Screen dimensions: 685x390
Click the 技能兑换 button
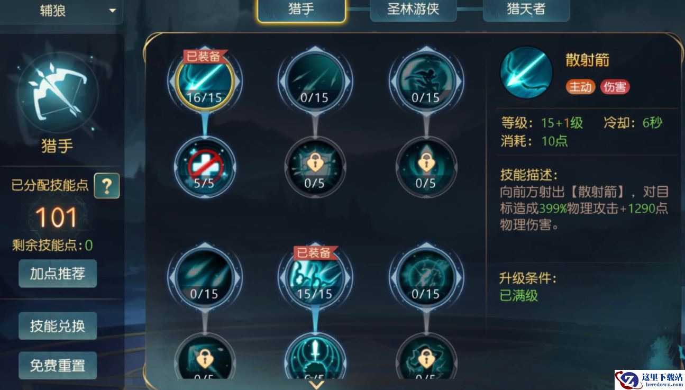pyautogui.click(x=58, y=326)
